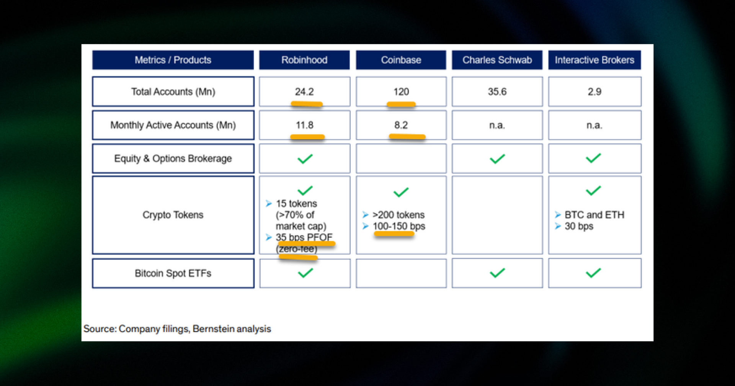
Task: Click blue arrow bullet beside '35 bps PFOF'
Action: [x=269, y=237]
